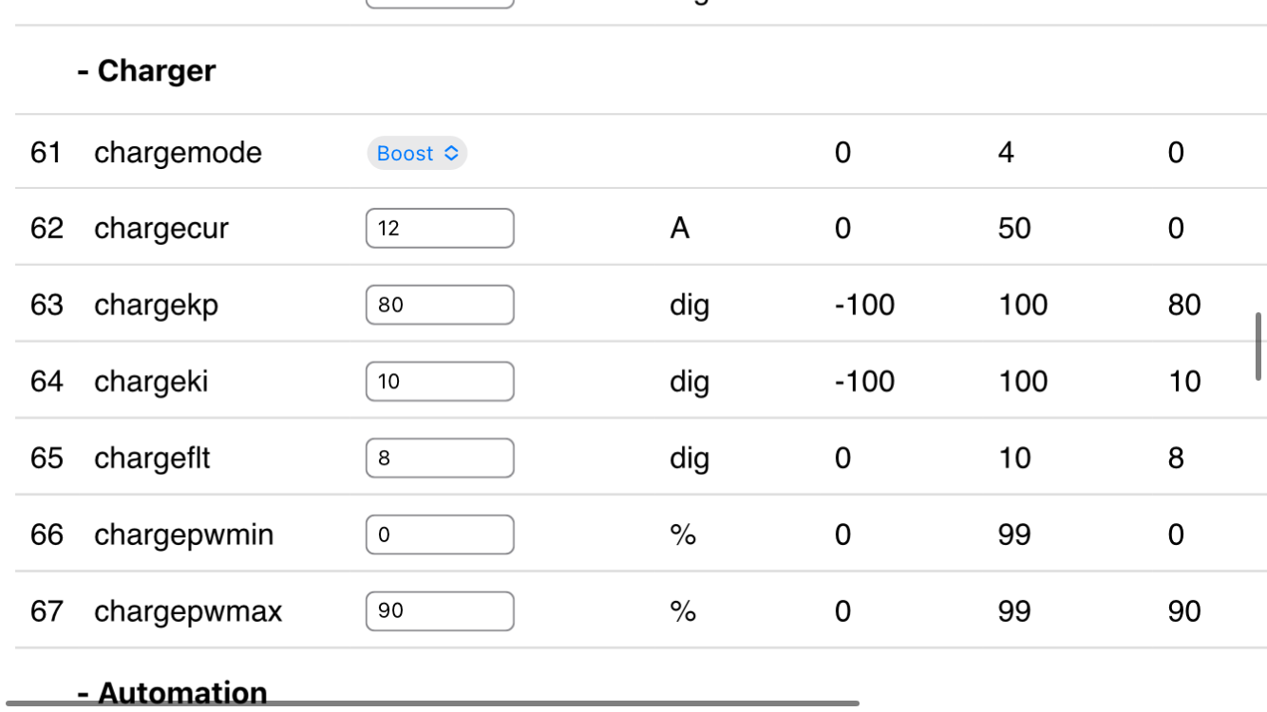Select the chargepwmax parameter label
This screenshot has width=1267, height=712.
[x=188, y=611]
